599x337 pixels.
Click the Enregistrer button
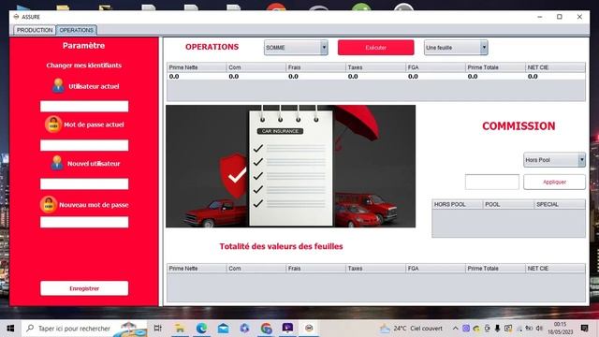[84, 288]
